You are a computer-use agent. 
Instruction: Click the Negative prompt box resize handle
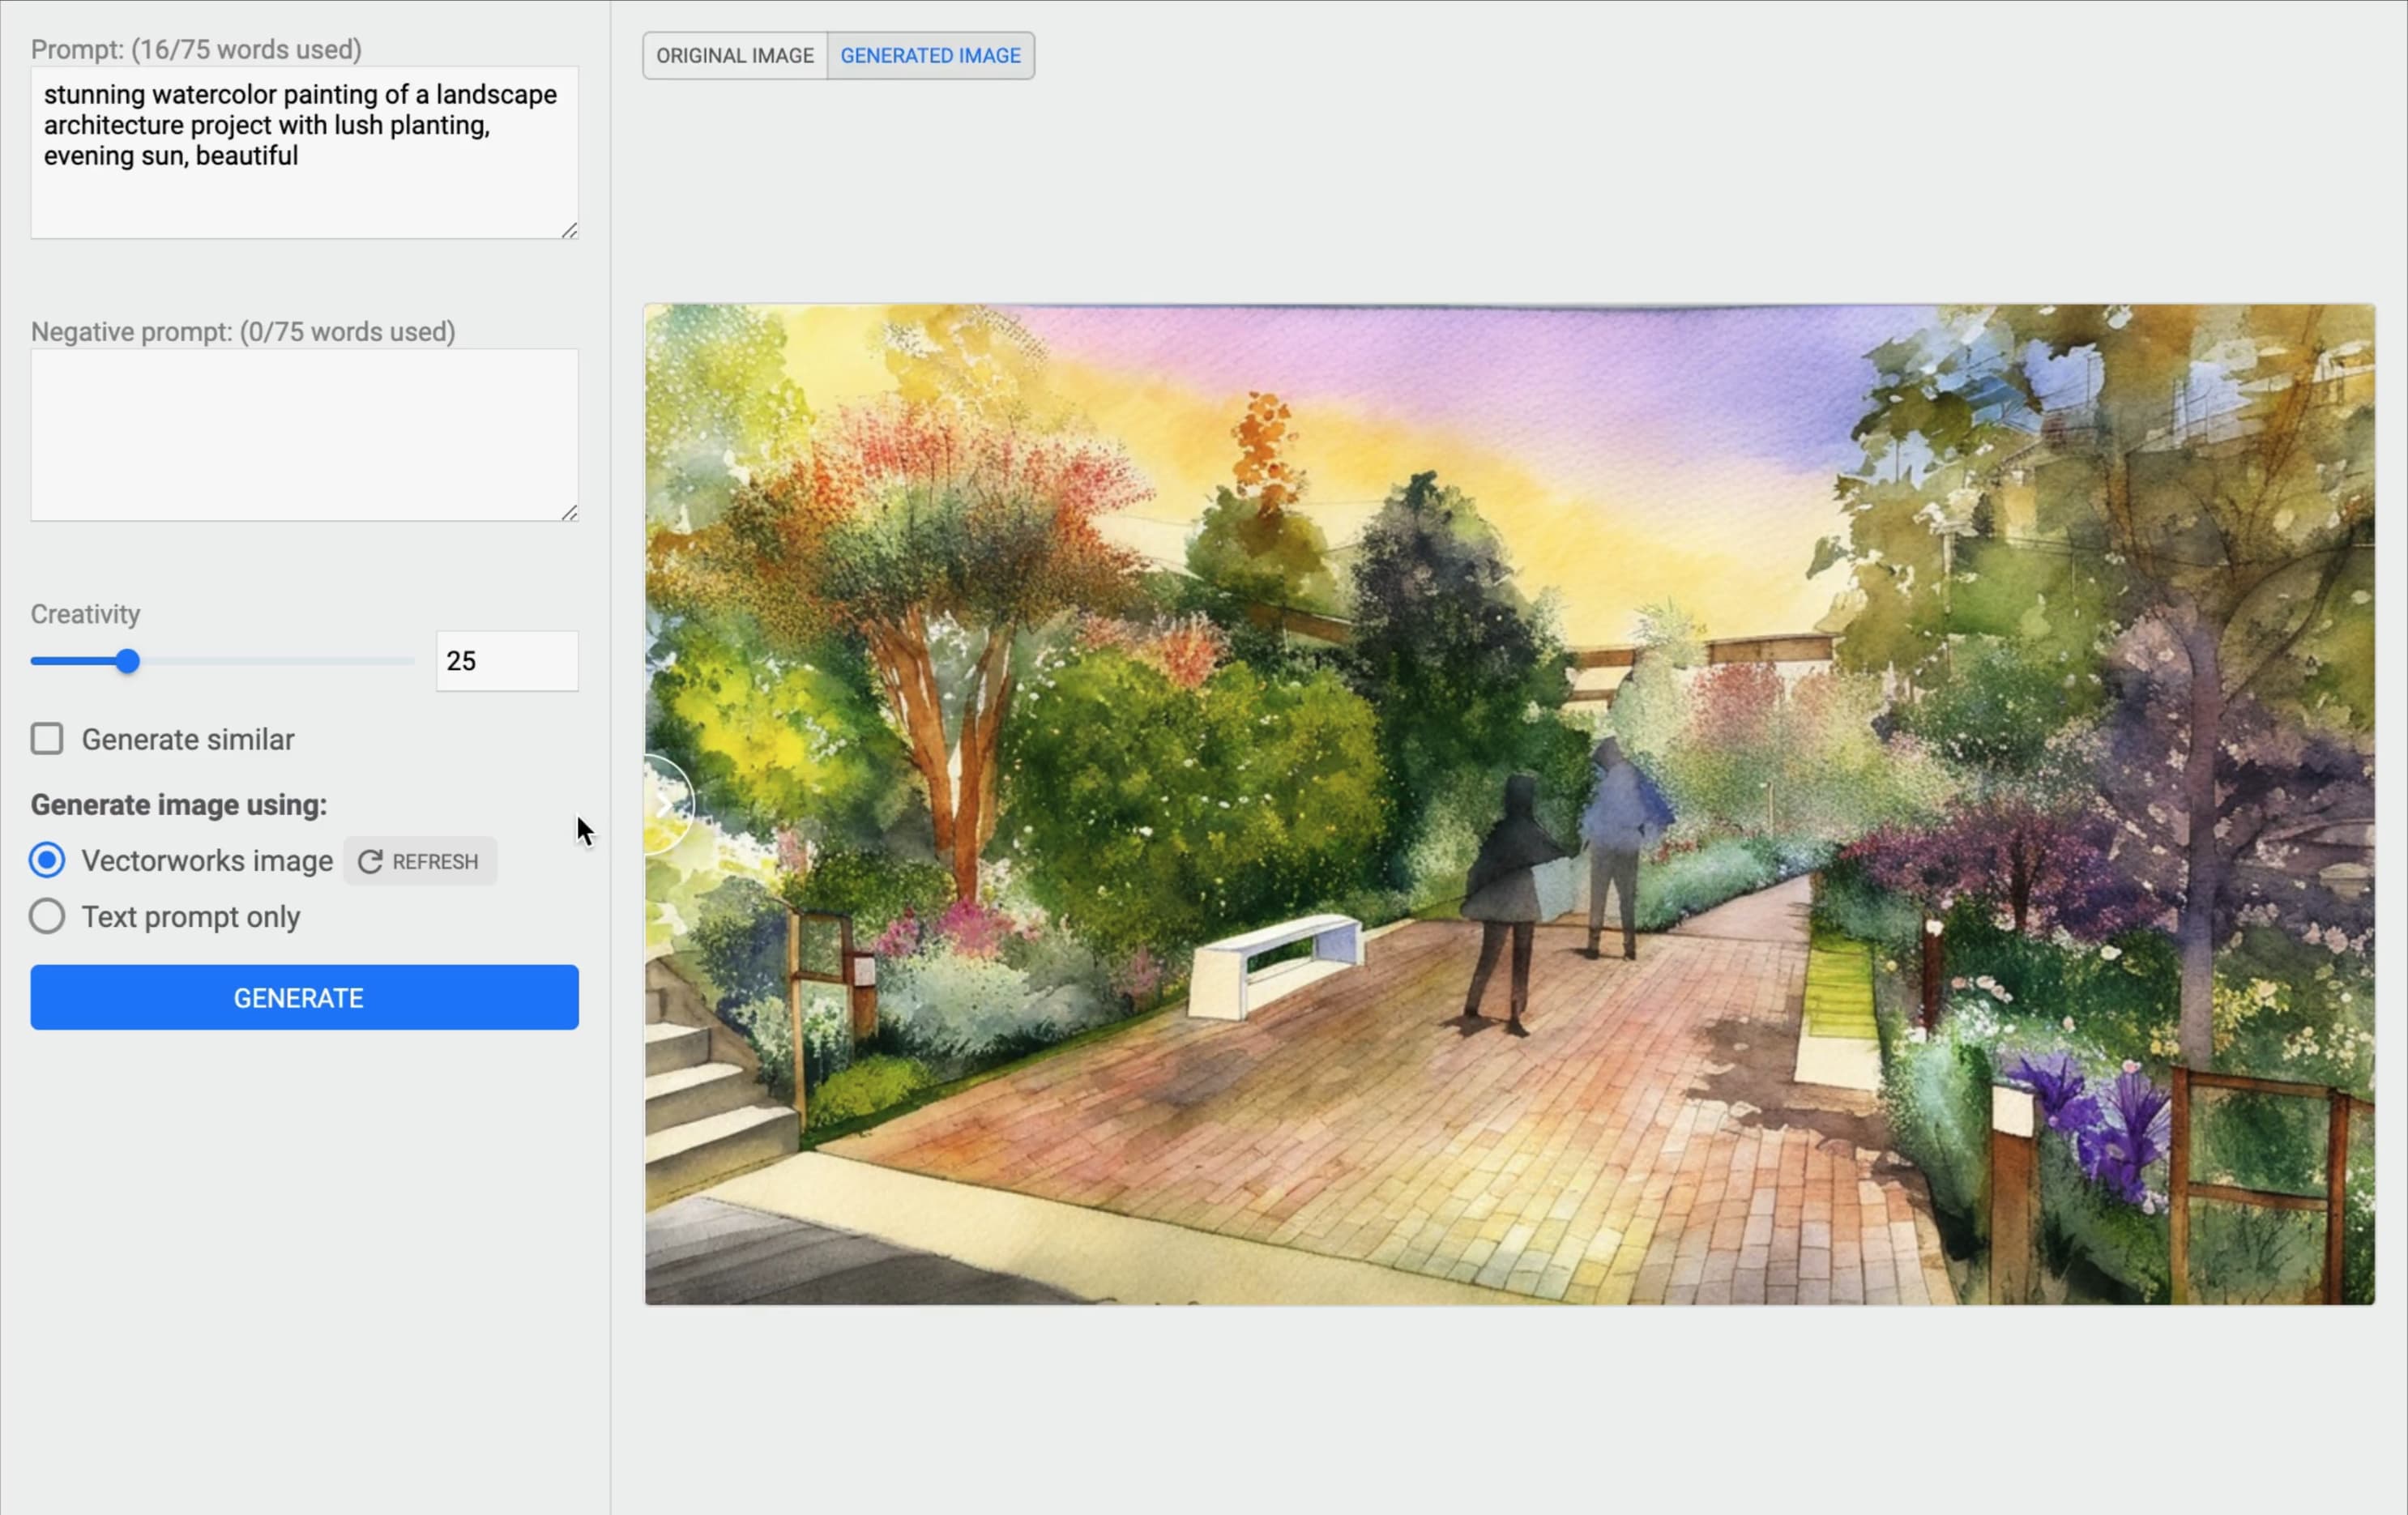point(569,512)
